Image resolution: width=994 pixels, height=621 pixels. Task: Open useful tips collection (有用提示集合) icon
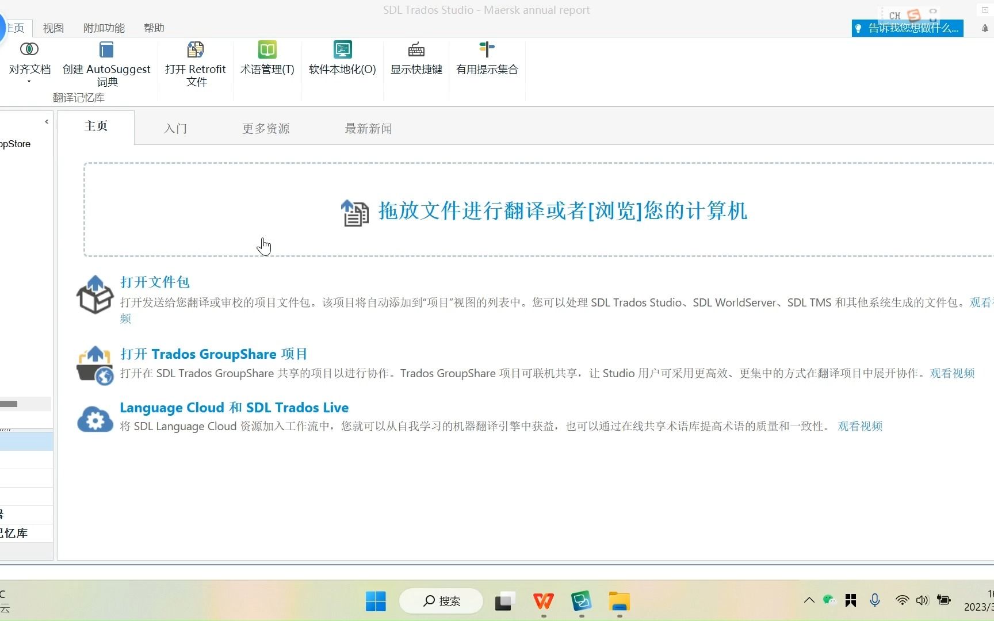487,49
